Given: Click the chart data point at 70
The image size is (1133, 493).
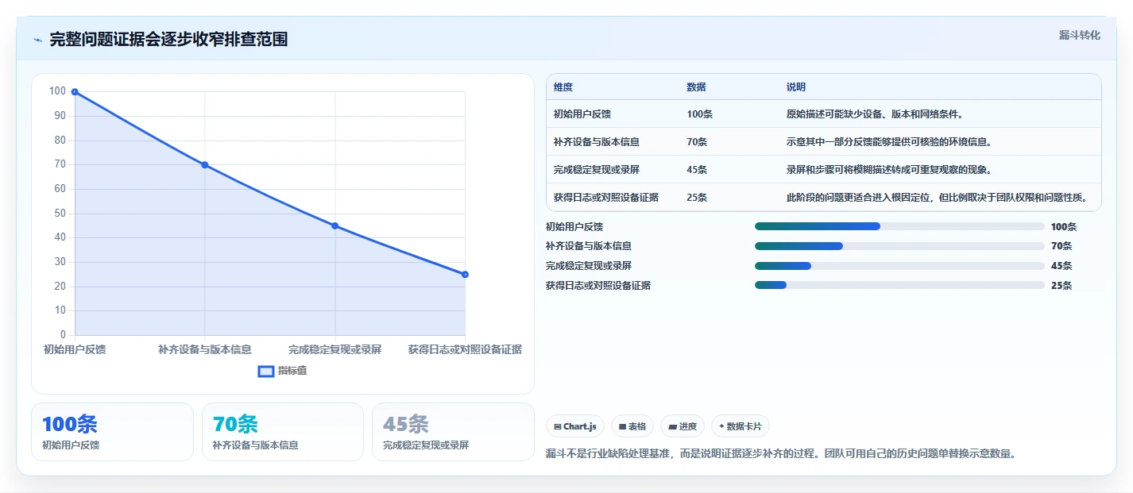Looking at the screenshot, I should point(205,165).
